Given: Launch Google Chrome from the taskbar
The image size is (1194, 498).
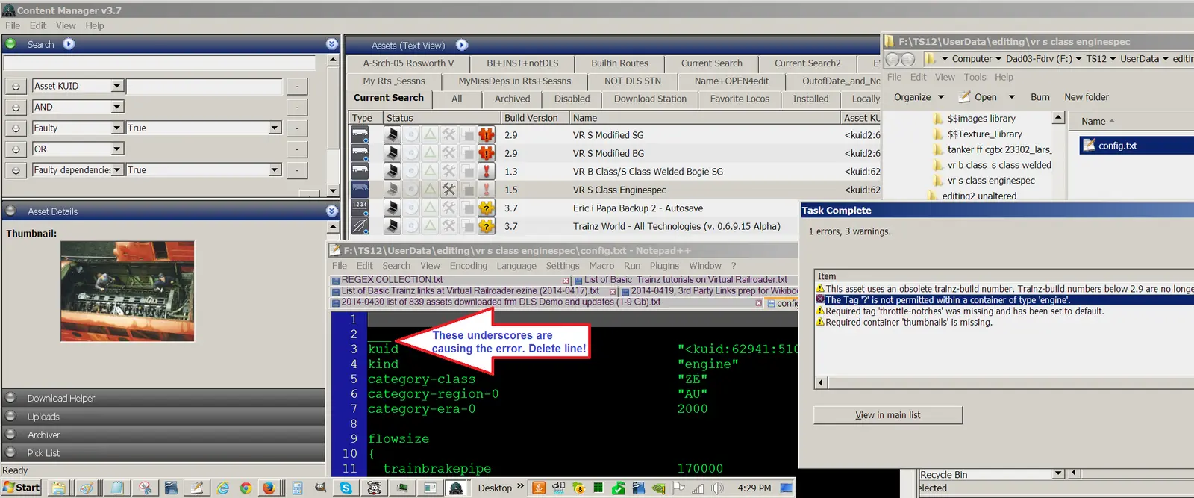Looking at the screenshot, I should [246, 488].
